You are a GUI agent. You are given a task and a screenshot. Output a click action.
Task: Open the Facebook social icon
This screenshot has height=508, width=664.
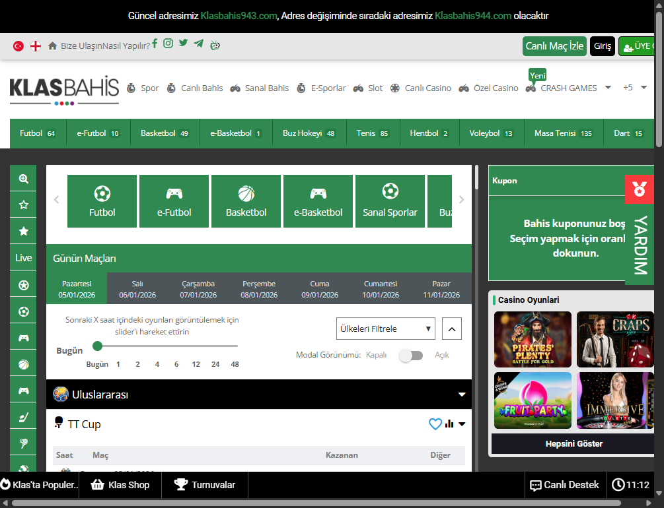click(155, 44)
